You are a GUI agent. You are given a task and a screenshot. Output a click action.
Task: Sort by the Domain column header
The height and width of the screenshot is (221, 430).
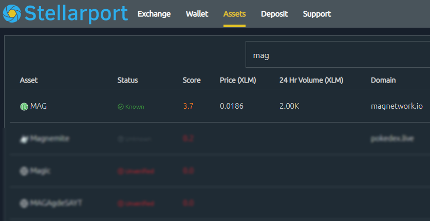383,80
